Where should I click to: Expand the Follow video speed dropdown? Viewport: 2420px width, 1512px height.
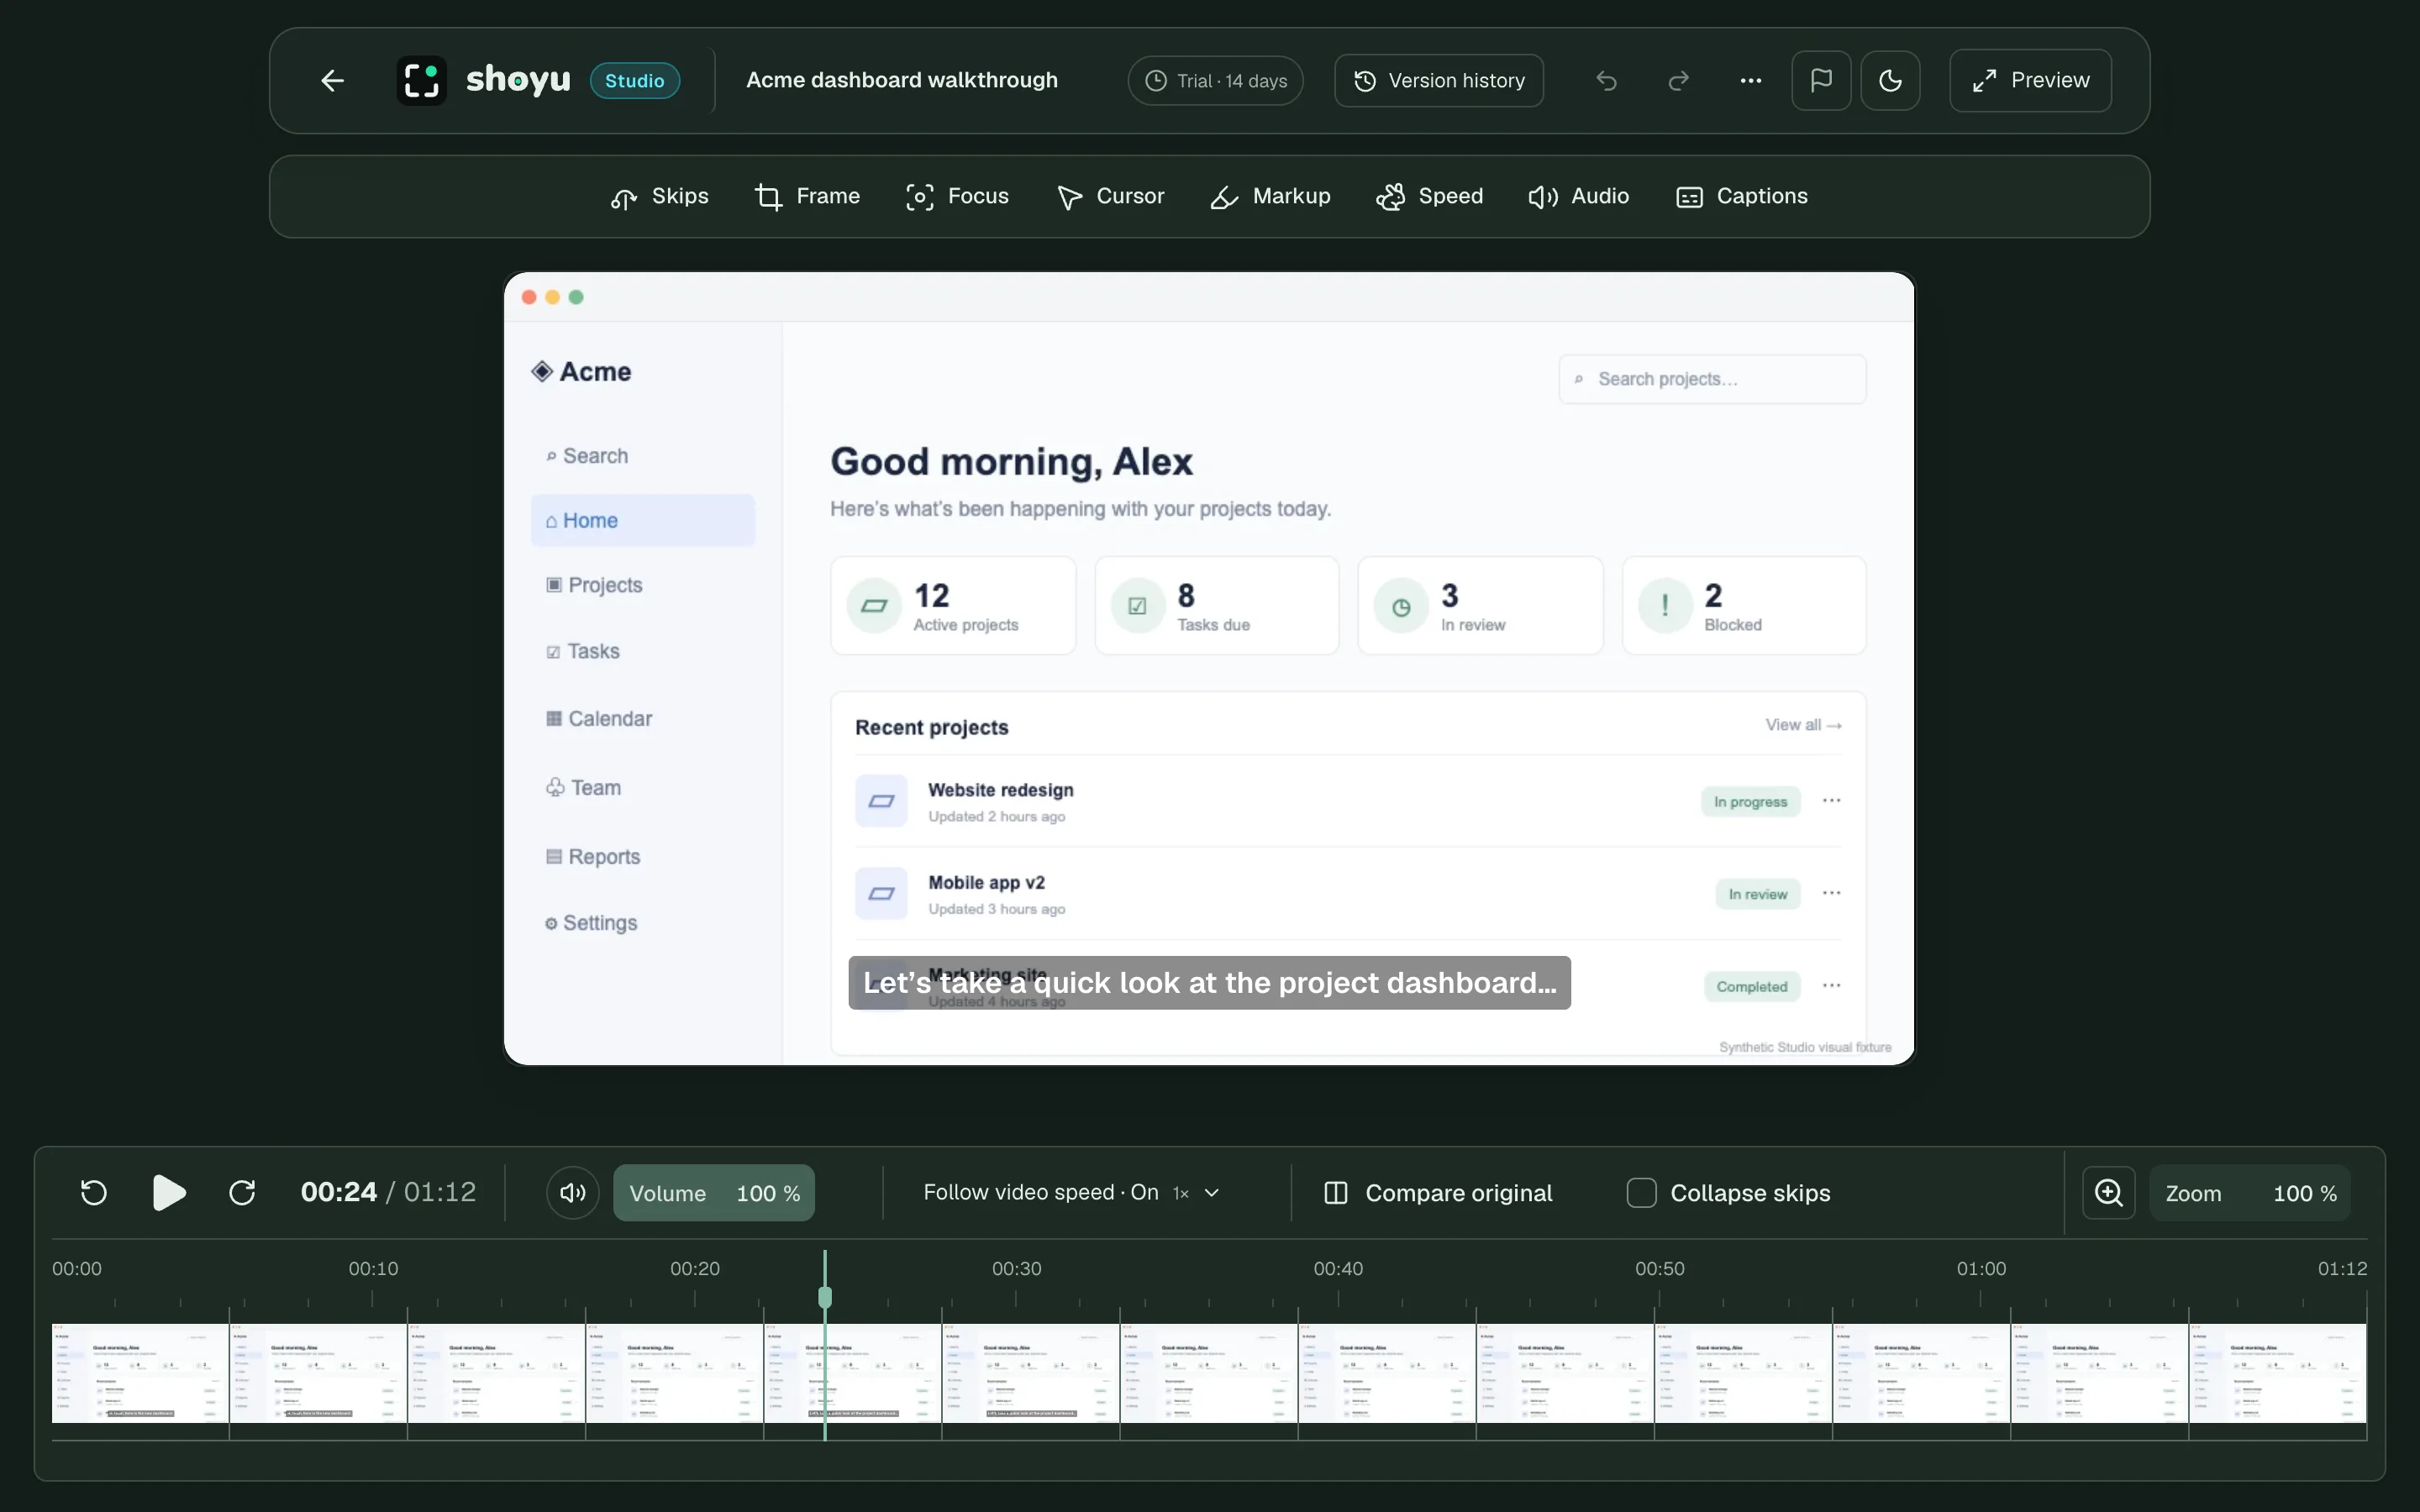(1071, 1192)
